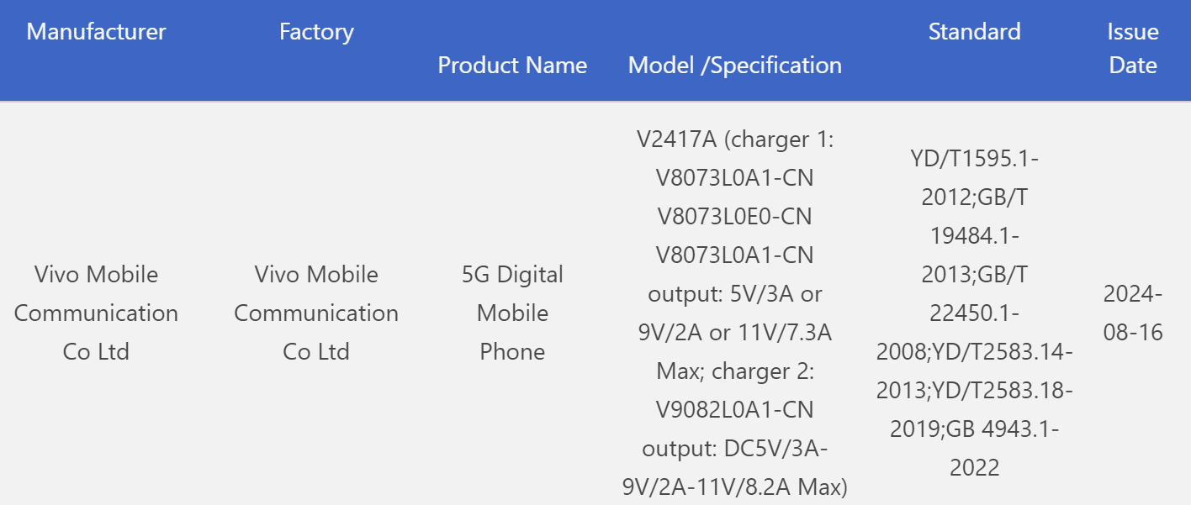Click the V9082L0A1-CN charger code
This screenshot has height=505, width=1191.
pyautogui.click(x=734, y=410)
